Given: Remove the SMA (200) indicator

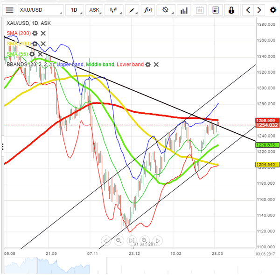Looking at the screenshot, I should [x=43, y=33].
